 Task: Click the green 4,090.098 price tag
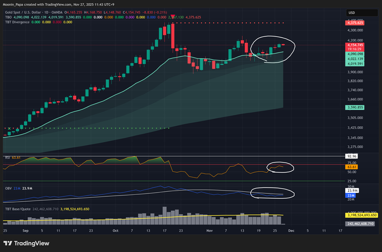click(355, 54)
